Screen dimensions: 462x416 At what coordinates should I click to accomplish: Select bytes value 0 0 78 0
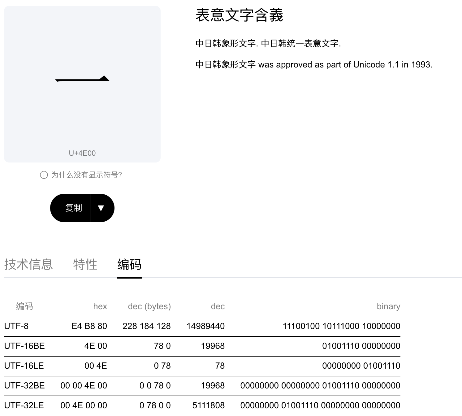[x=155, y=386]
